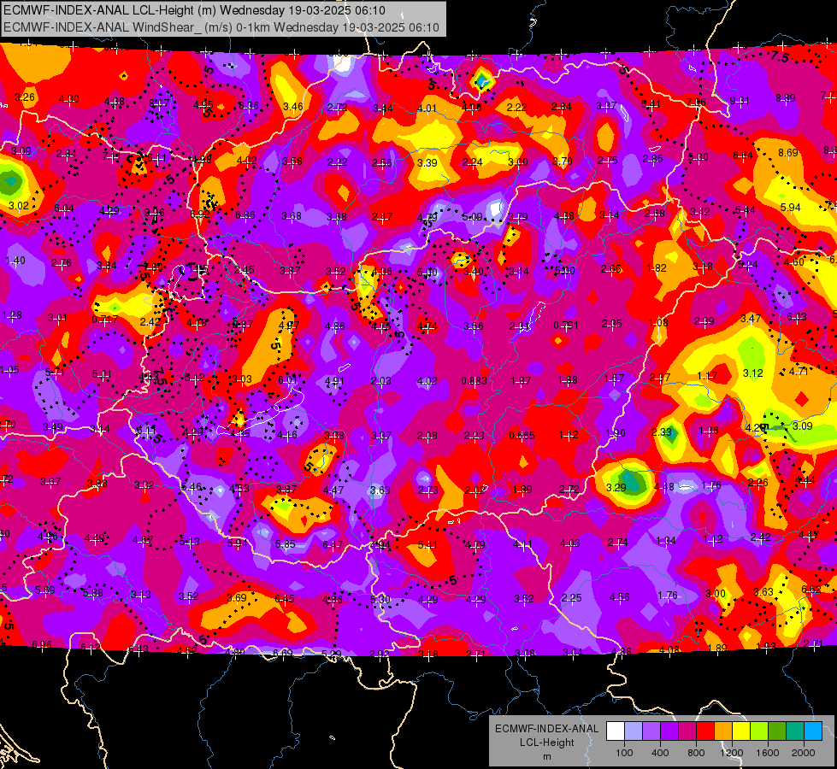Click the white 0-100 m legend swatch
Viewport: 837px width, 769px height.
616,731
